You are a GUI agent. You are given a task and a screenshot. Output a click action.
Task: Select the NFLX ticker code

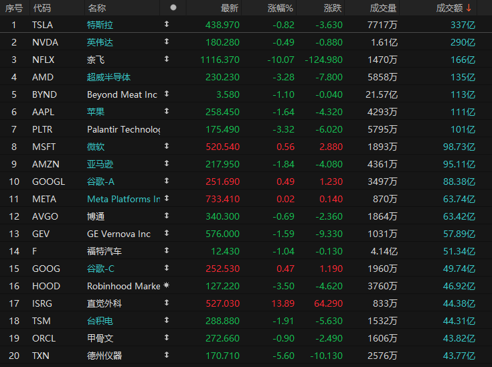(x=44, y=60)
